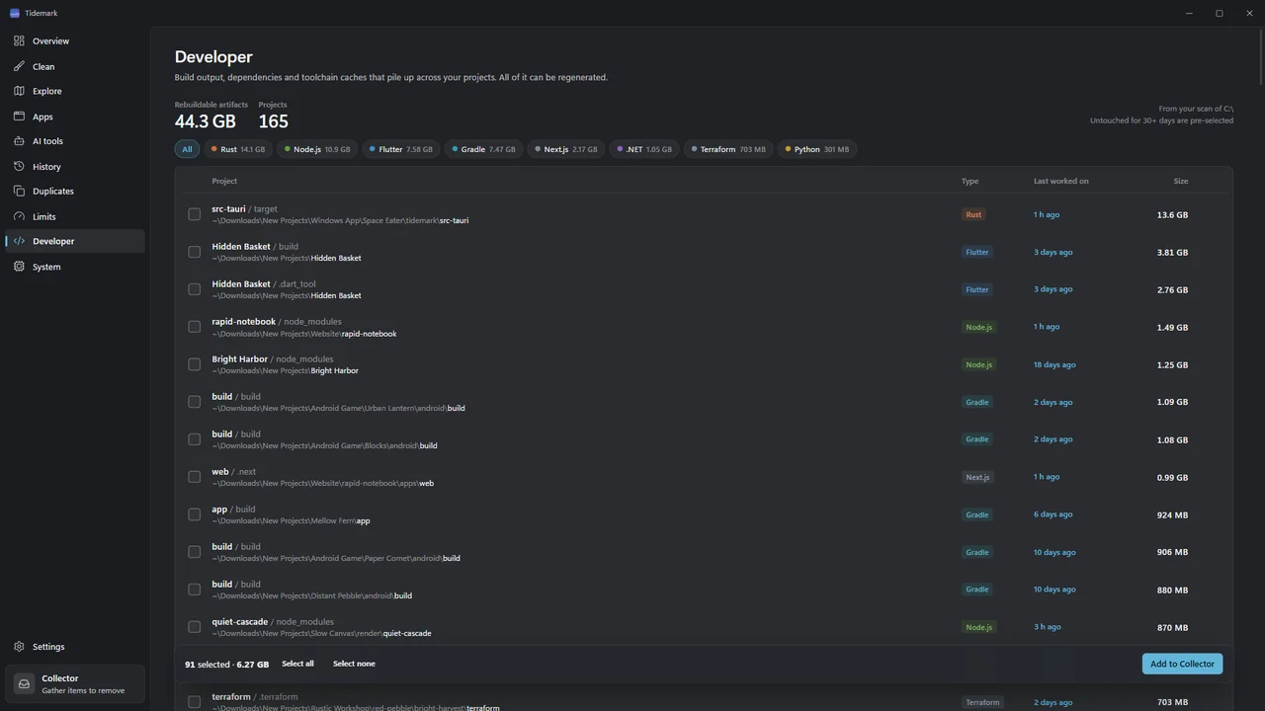Click the Project column header
This screenshot has height=711, width=1265.
[x=224, y=181]
